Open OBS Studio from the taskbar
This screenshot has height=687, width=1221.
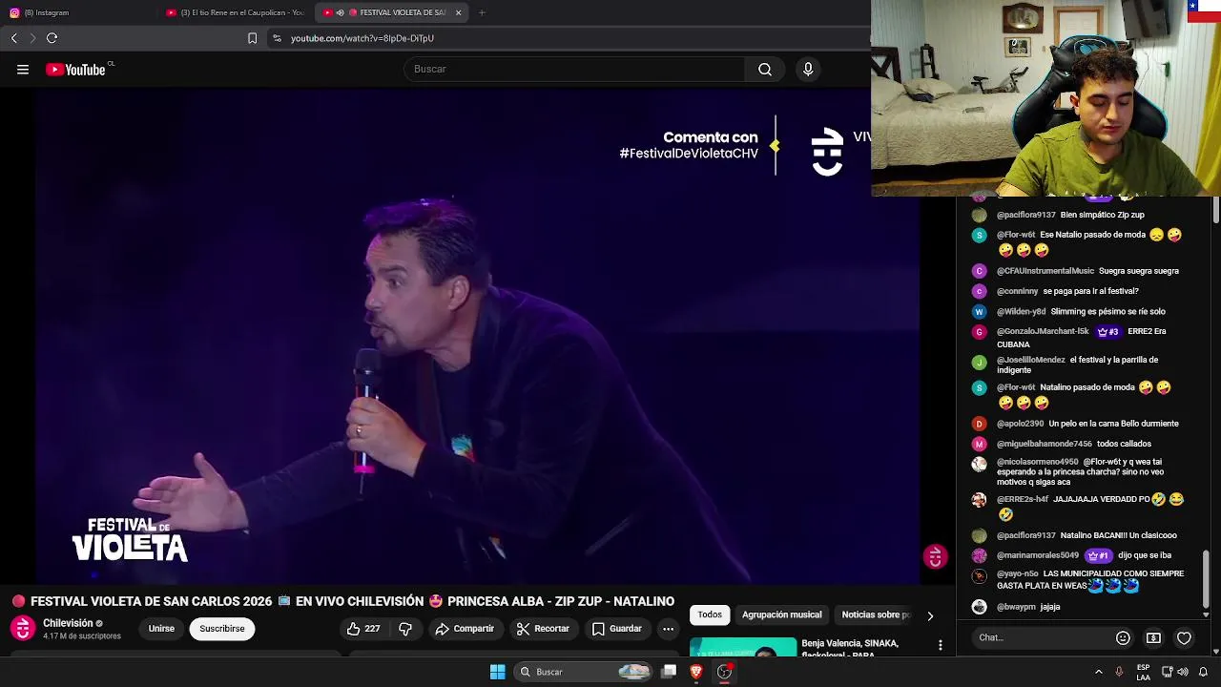click(724, 672)
